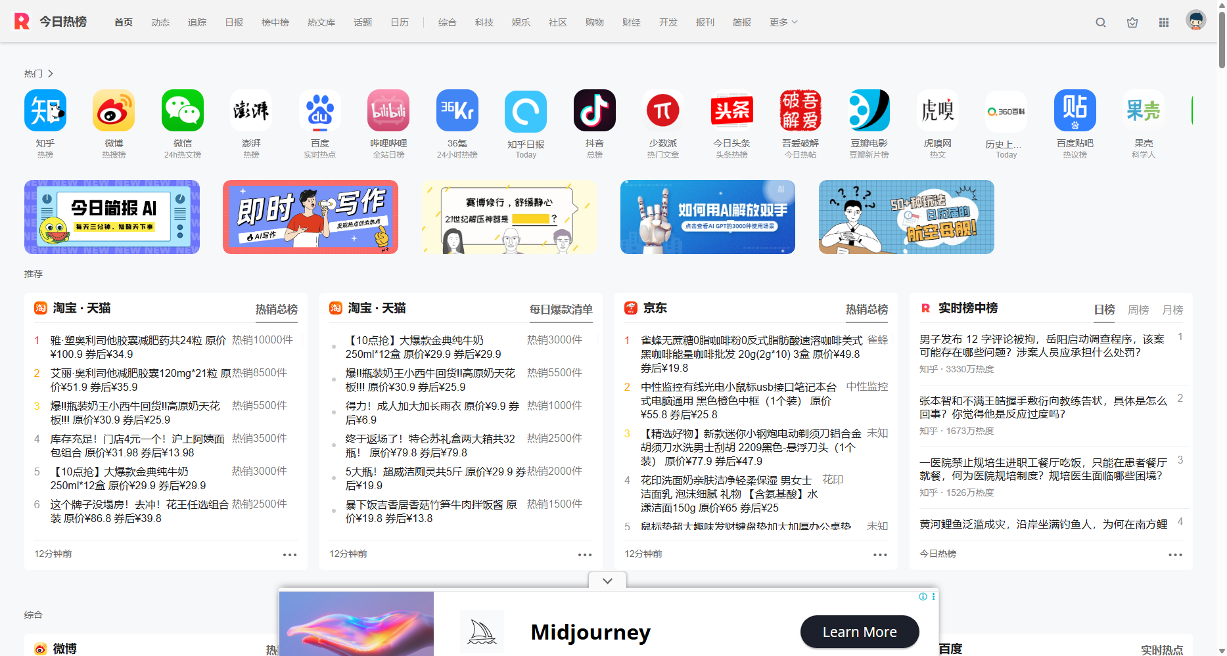Open more options for 京东 card
This screenshot has height=656, width=1227.
tap(880, 555)
